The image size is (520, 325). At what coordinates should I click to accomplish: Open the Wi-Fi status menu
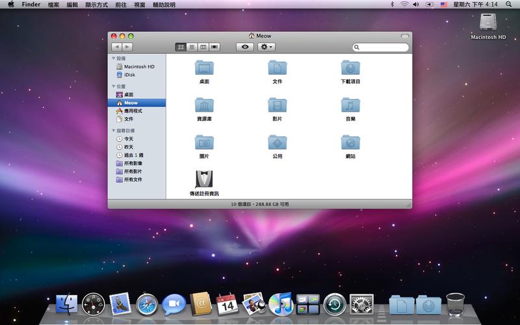click(x=404, y=5)
